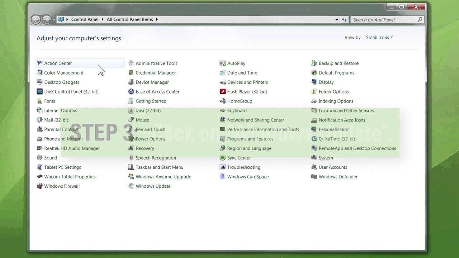Click the Troubleshooting icon
Viewport: 459px width, 258px height.
[x=223, y=167]
